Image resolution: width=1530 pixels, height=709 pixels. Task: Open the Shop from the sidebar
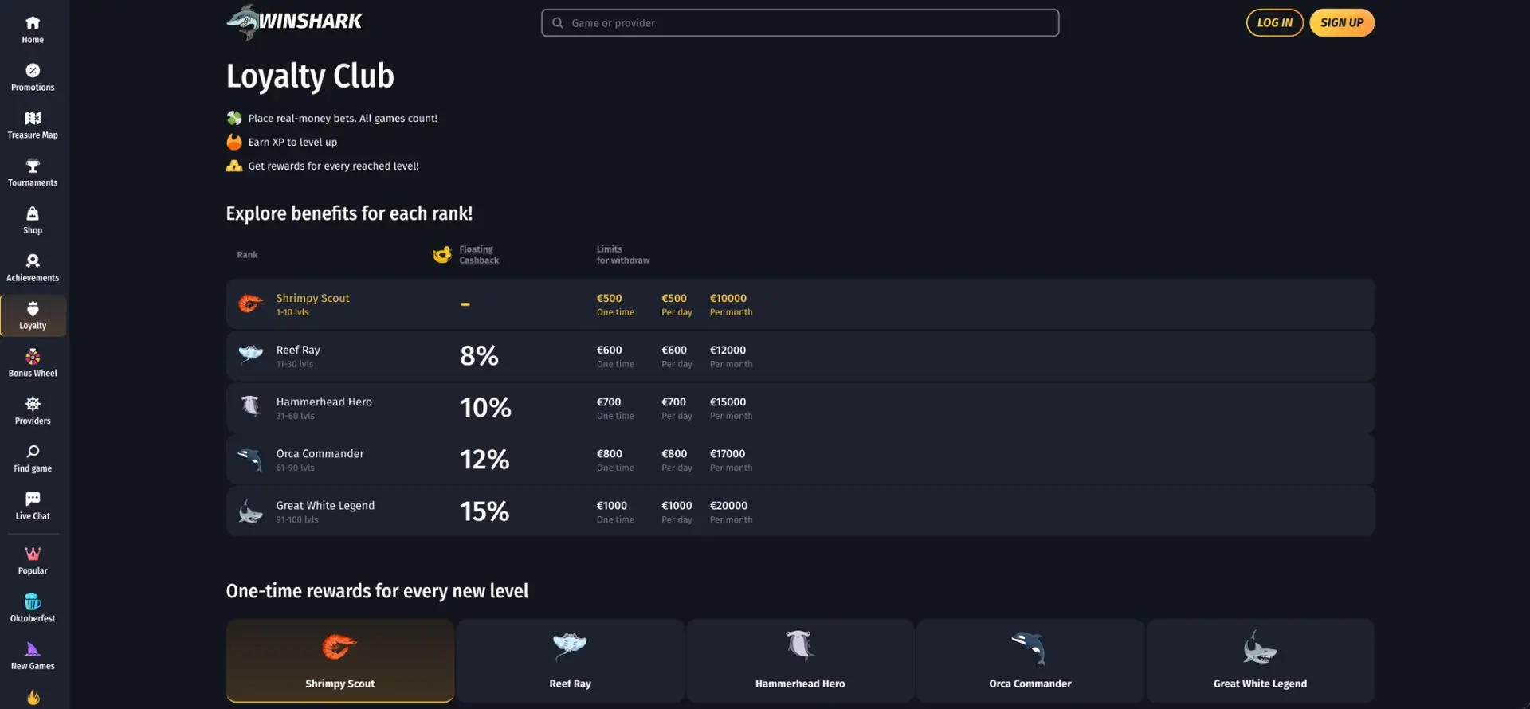click(33, 221)
